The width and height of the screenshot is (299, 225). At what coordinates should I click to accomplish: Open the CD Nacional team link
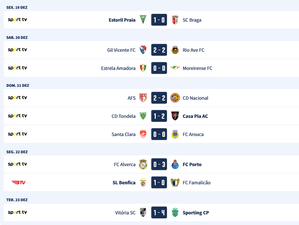[195, 98]
